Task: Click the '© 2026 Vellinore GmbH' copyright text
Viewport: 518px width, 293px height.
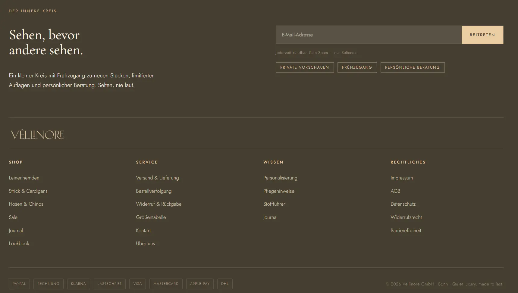Action: 444,284
